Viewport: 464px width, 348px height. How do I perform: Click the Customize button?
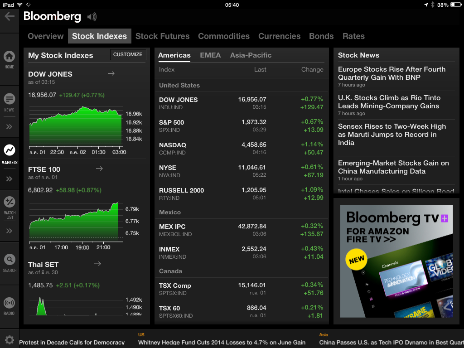pyautogui.click(x=128, y=54)
